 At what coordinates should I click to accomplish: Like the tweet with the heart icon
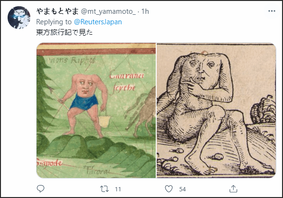click(x=169, y=189)
